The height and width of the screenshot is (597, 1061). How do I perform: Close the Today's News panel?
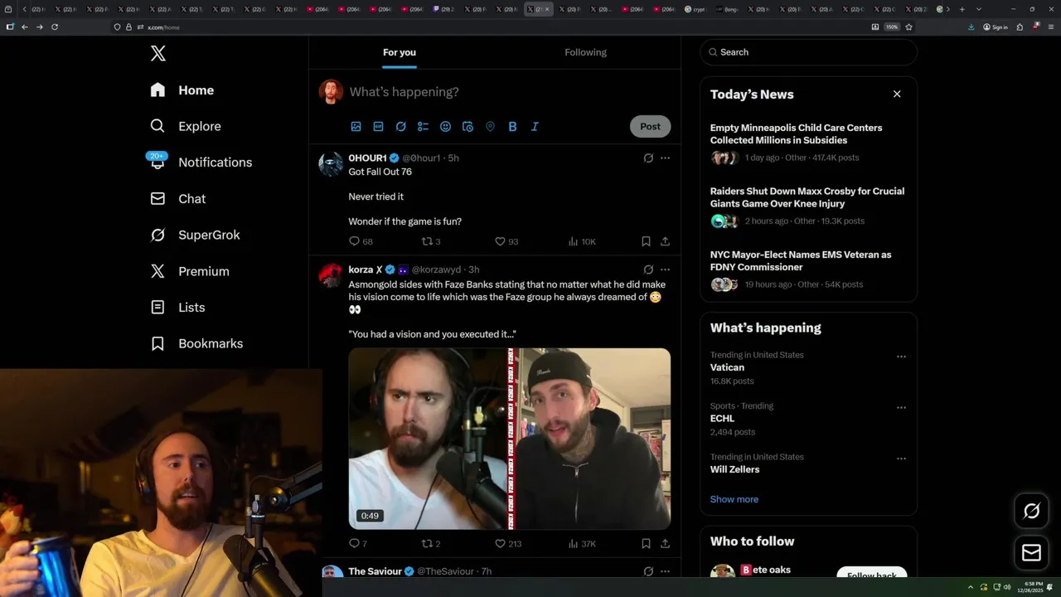[897, 95]
